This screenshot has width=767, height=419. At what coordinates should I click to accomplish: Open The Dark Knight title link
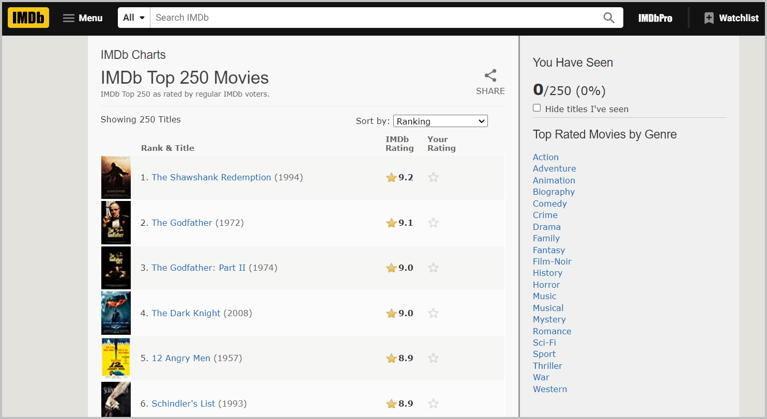186,313
